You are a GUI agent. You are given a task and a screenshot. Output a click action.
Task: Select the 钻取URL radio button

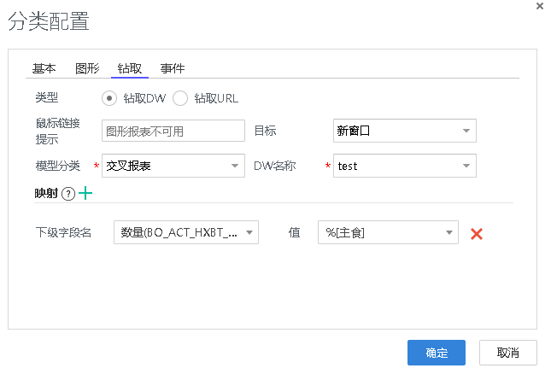coord(180,98)
